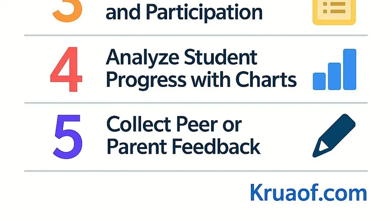Click the dark blue pencil icon
Image resolution: width=392 pixels, height=221 pixels.
(334, 136)
